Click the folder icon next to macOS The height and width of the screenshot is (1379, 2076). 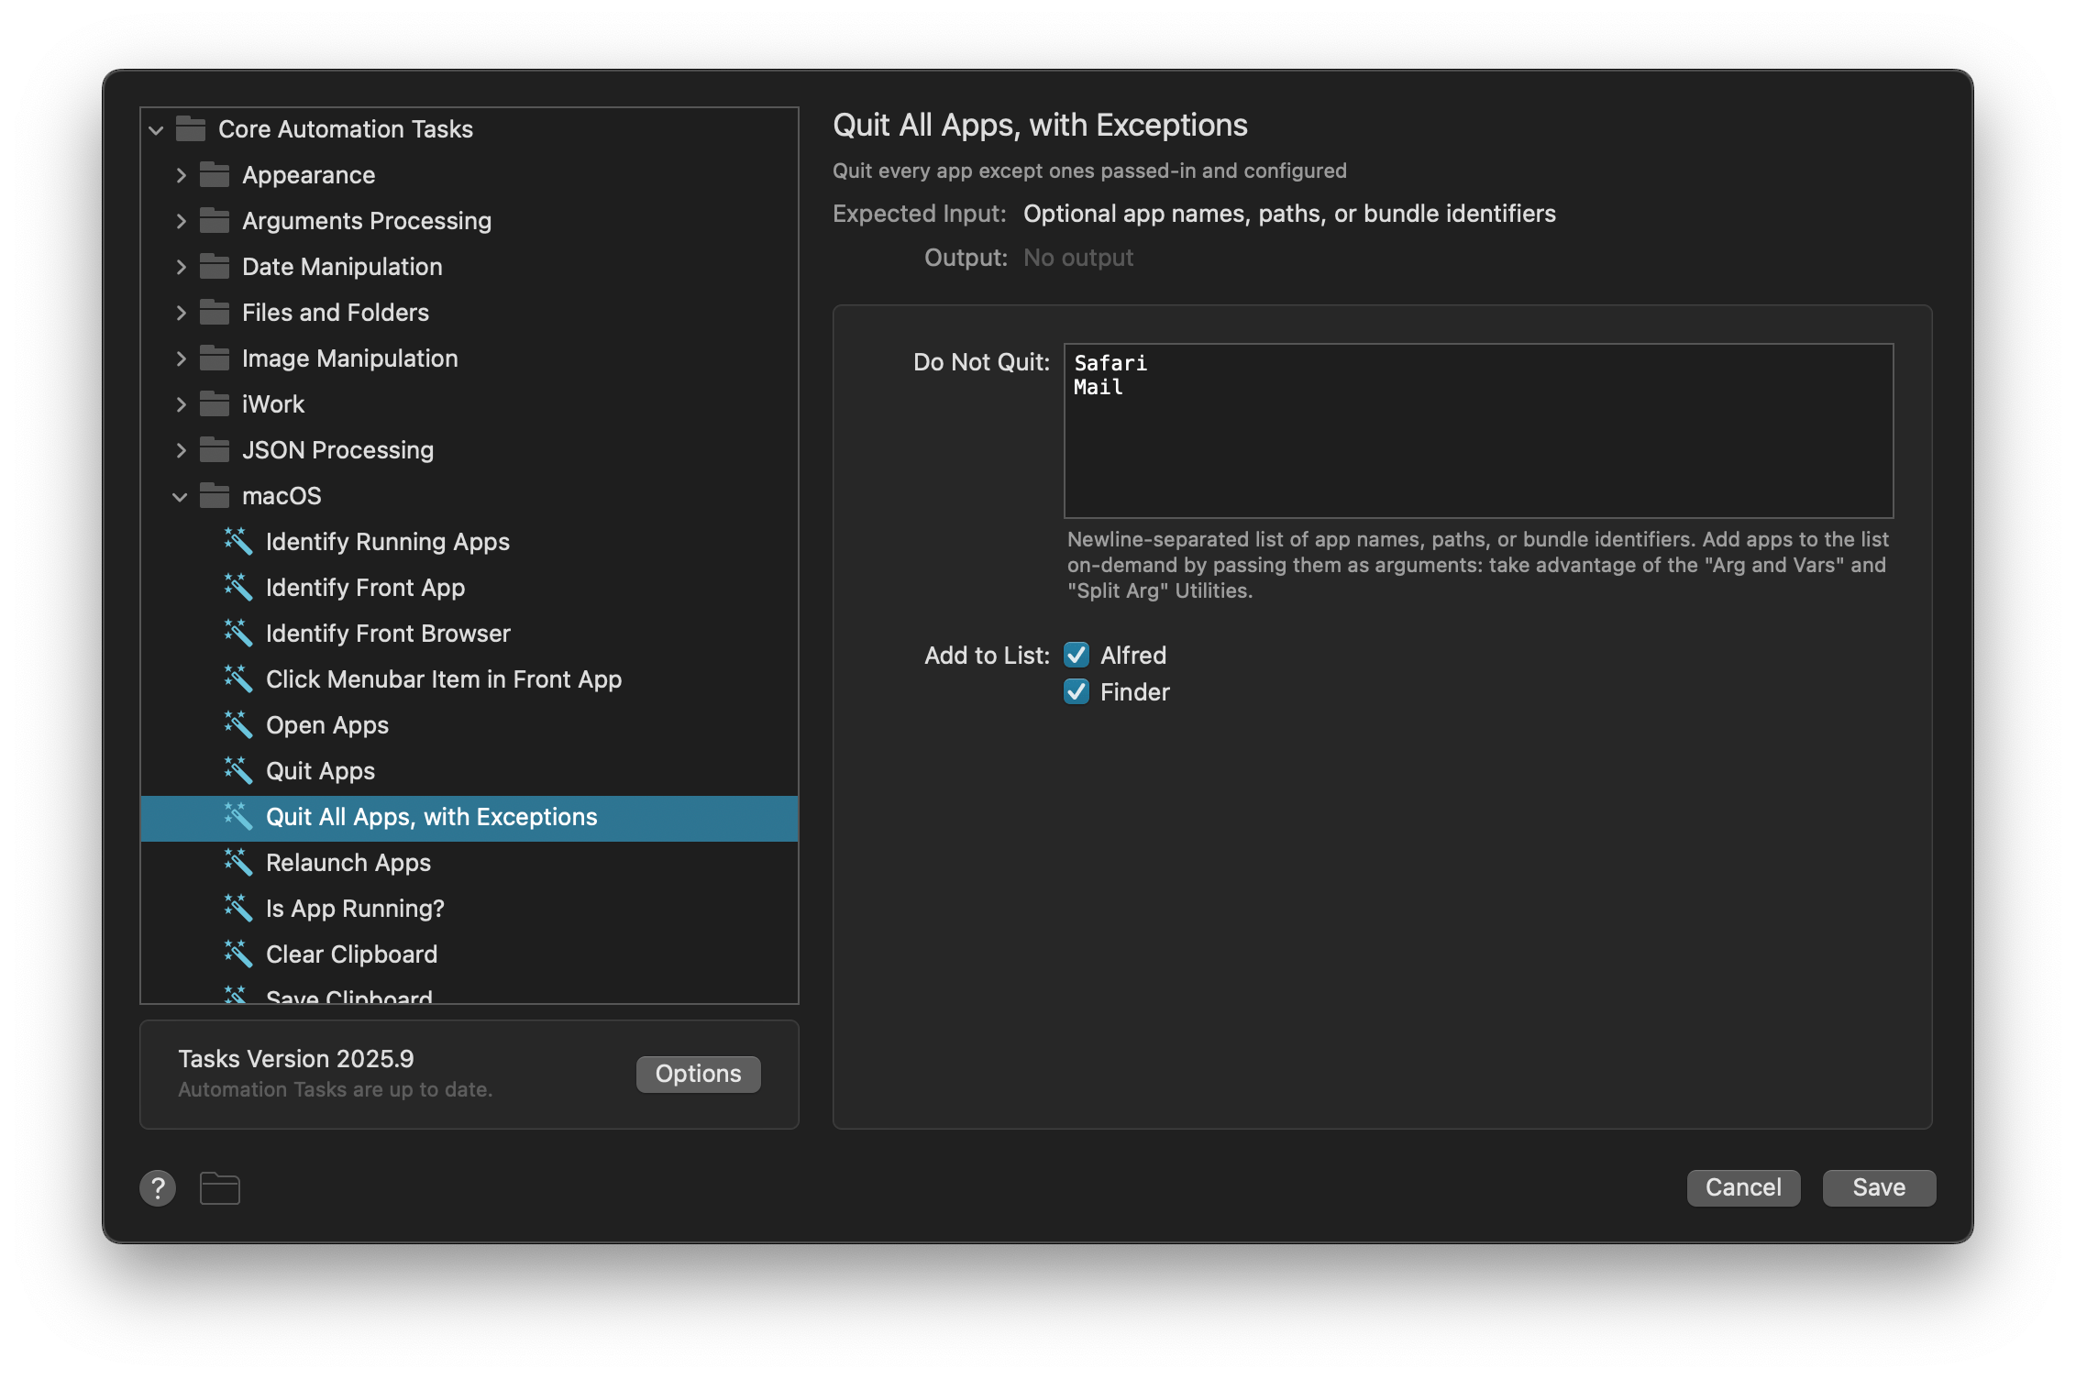215,495
